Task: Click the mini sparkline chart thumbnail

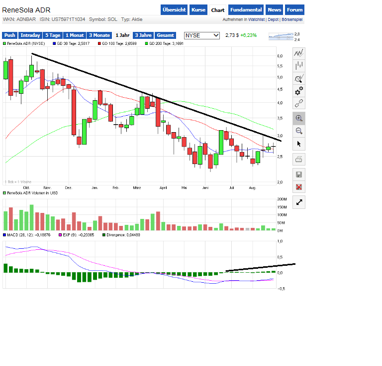Action: pos(281,36)
